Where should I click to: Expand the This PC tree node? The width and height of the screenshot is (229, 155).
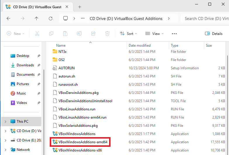5,122
